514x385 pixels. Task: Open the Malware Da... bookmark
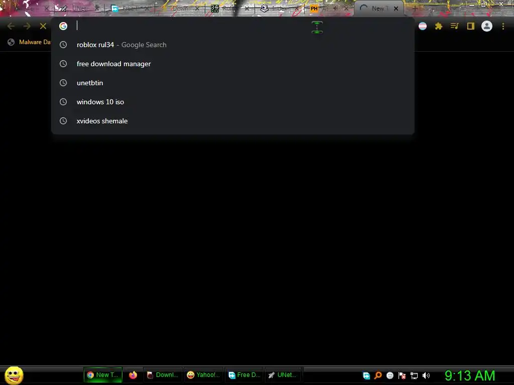tap(30, 42)
